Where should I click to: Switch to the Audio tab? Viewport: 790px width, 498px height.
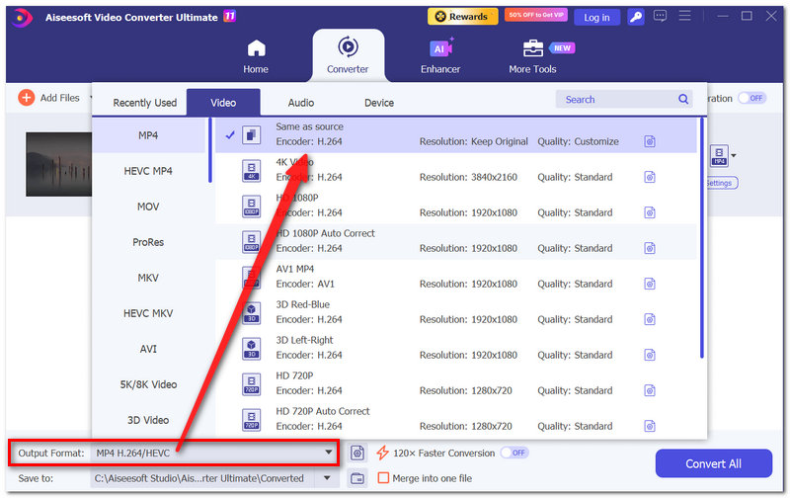pos(301,103)
